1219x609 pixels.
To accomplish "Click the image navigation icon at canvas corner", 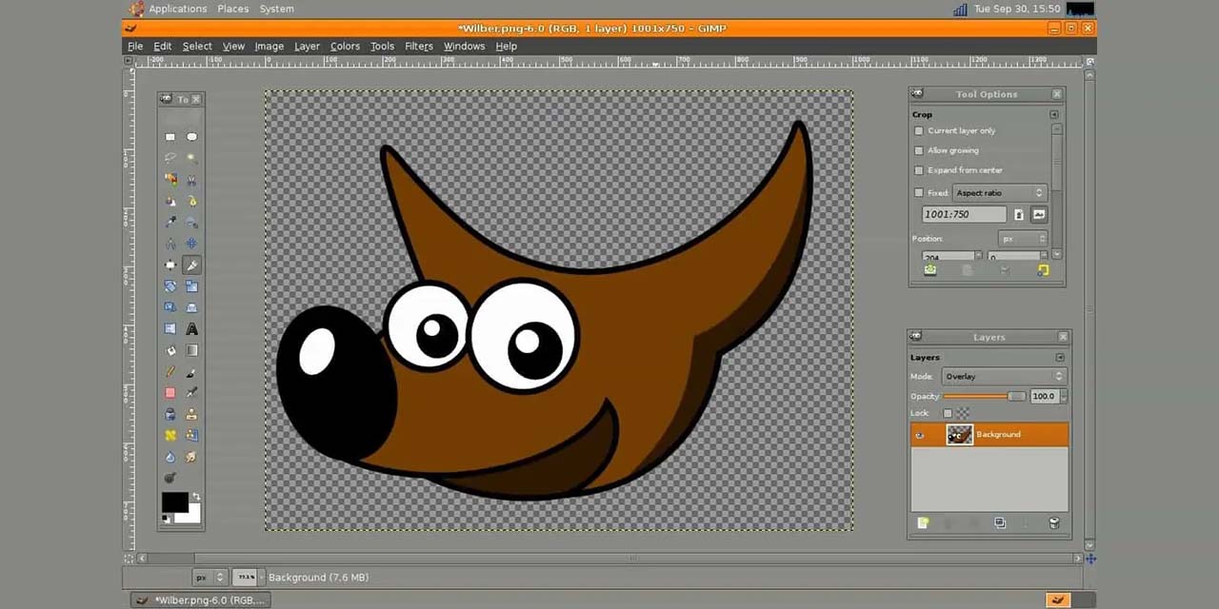I will [1089, 559].
